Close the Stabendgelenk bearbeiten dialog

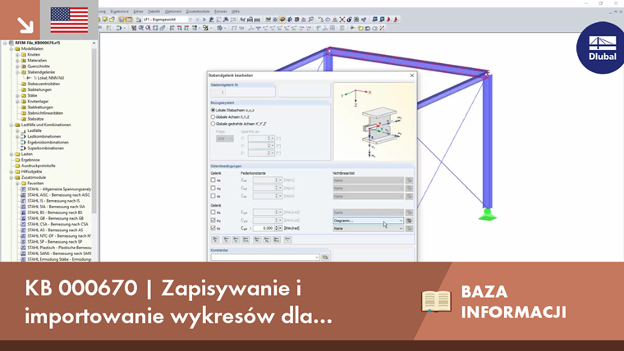(412, 75)
